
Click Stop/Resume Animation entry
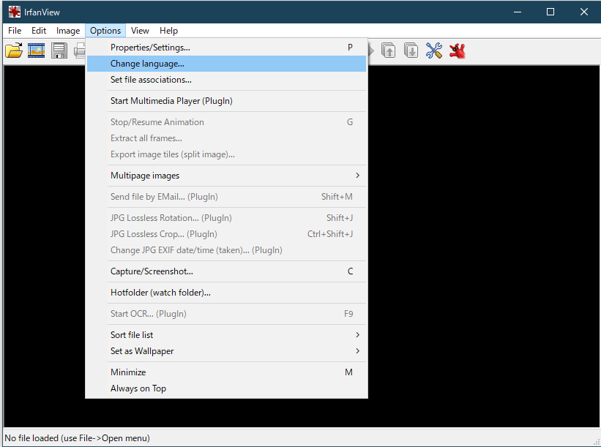click(226, 122)
